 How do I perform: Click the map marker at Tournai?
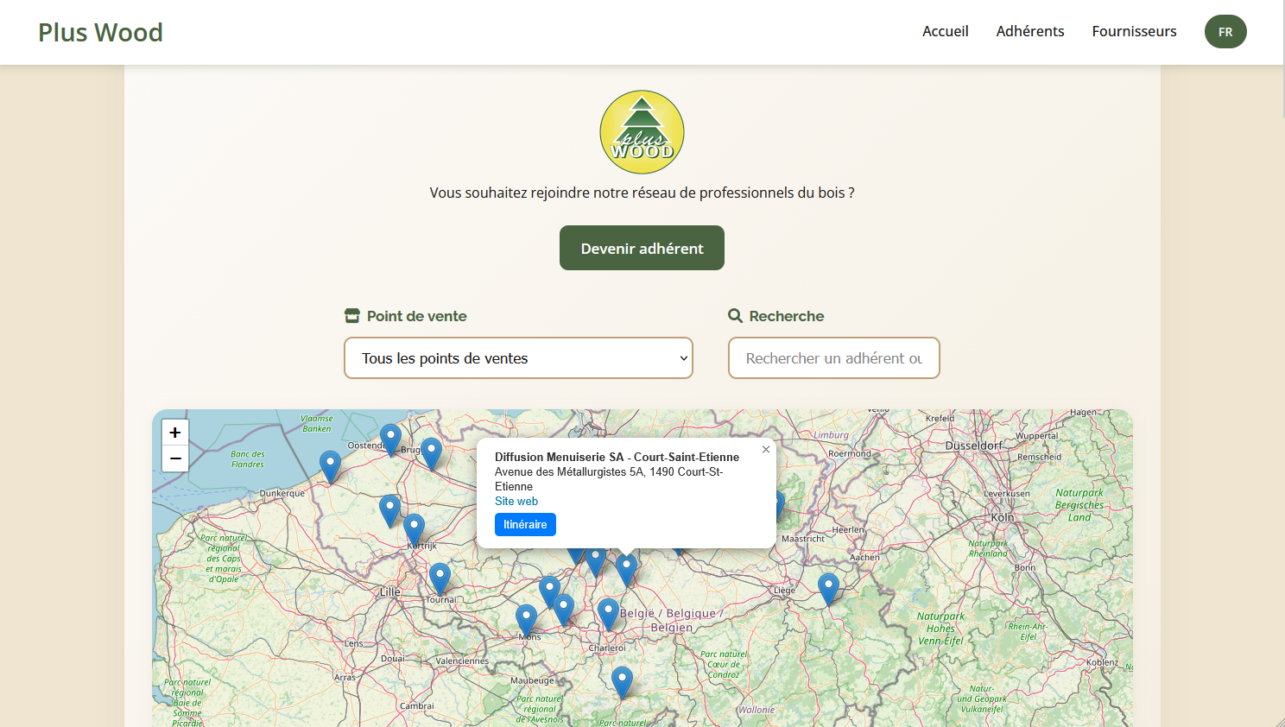[440, 577]
